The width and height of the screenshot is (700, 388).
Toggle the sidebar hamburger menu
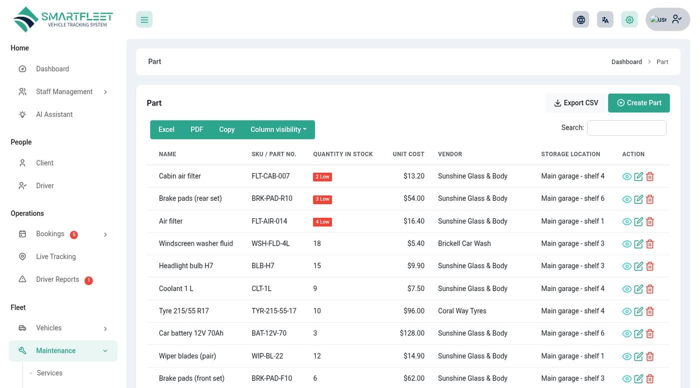(x=144, y=19)
